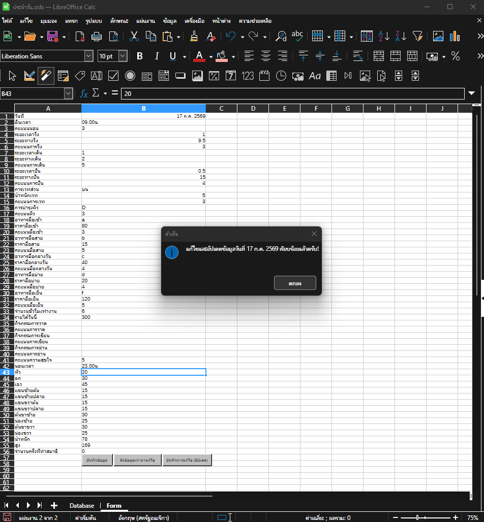Open the มุมมอง (View) menu
The image size is (484, 522).
click(x=49, y=21)
